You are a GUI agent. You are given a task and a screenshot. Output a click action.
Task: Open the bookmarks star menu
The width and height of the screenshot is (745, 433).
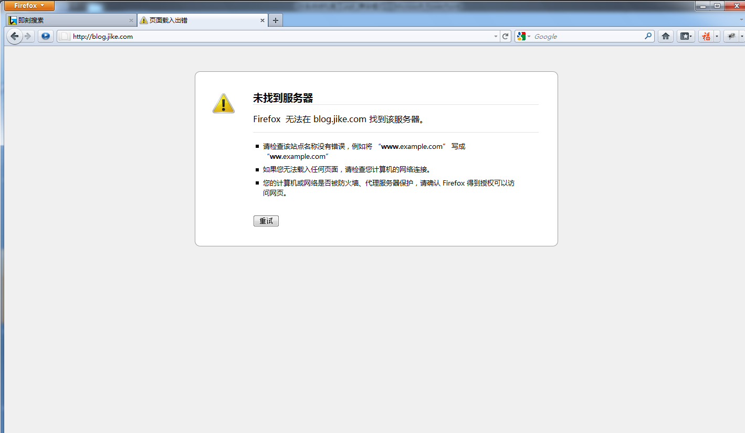pos(686,36)
